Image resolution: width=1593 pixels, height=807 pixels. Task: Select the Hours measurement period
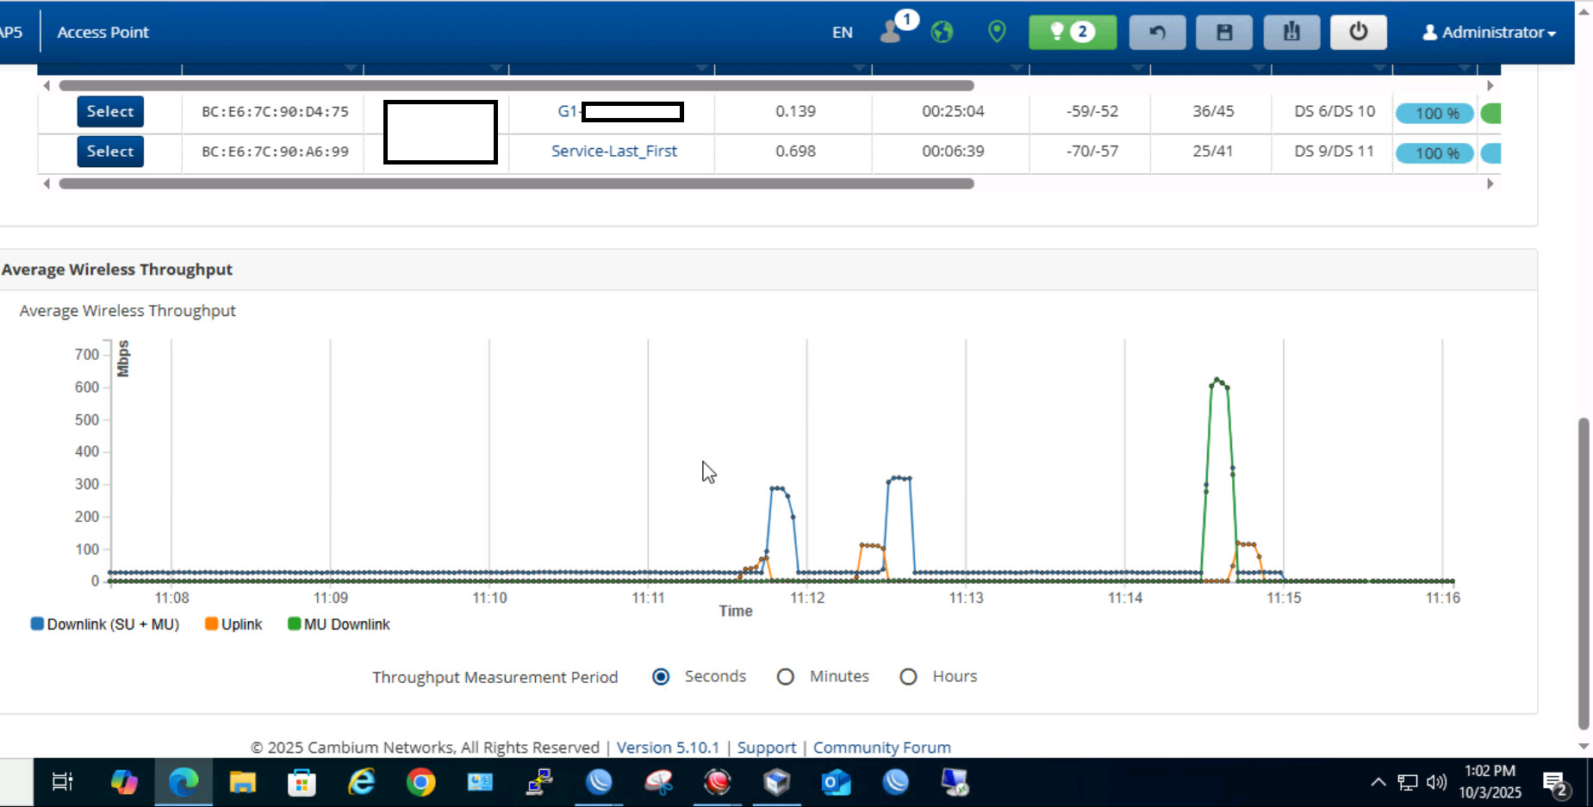tap(908, 677)
